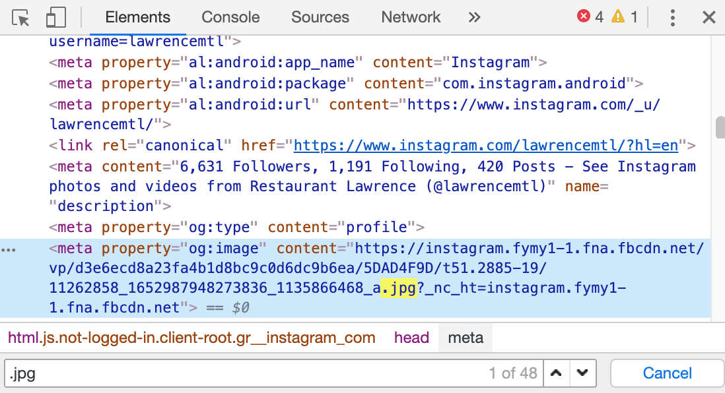The height and width of the screenshot is (393, 725).
Task: Click the yellow warning count icon
Action: click(618, 16)
